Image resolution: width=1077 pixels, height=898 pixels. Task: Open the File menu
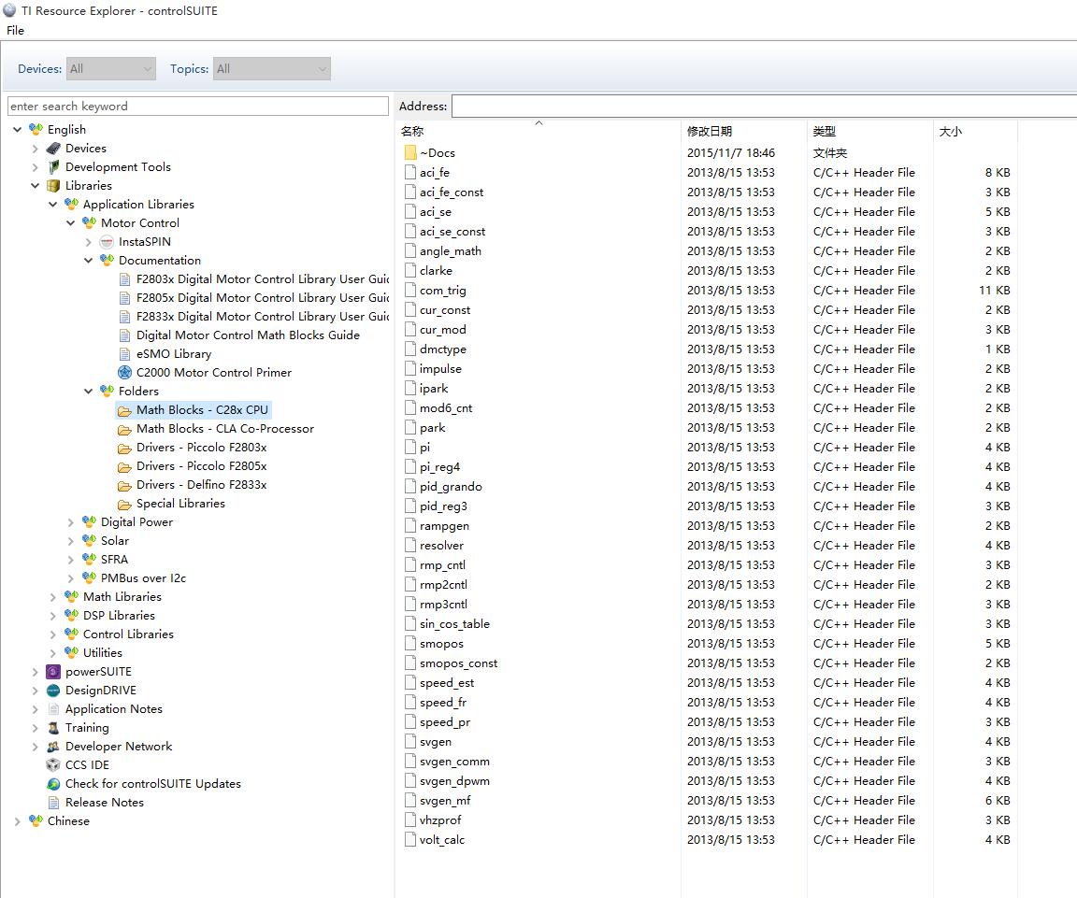(x=15, y=30)
